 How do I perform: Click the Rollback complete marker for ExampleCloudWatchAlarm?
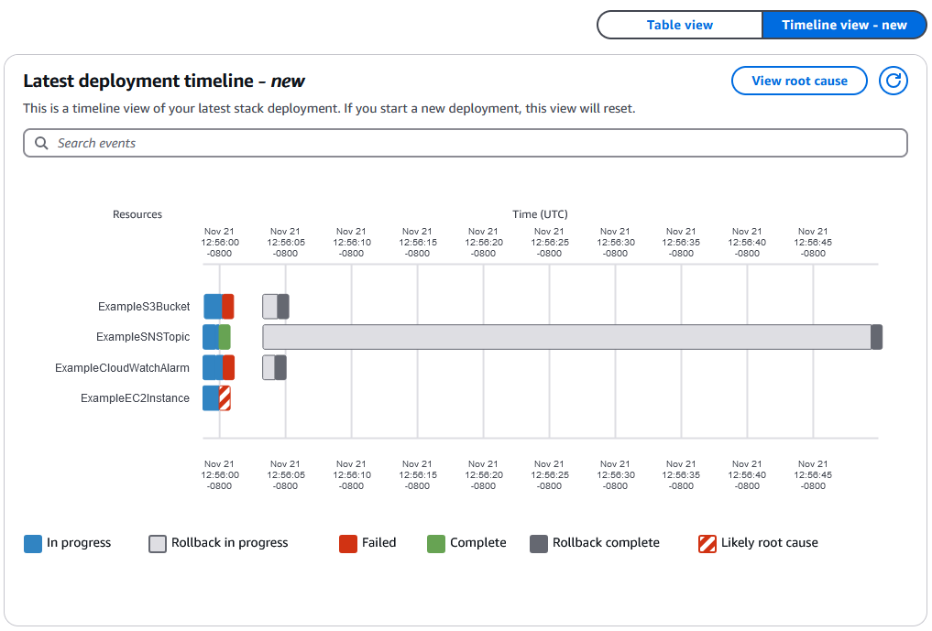pos(280,367)
